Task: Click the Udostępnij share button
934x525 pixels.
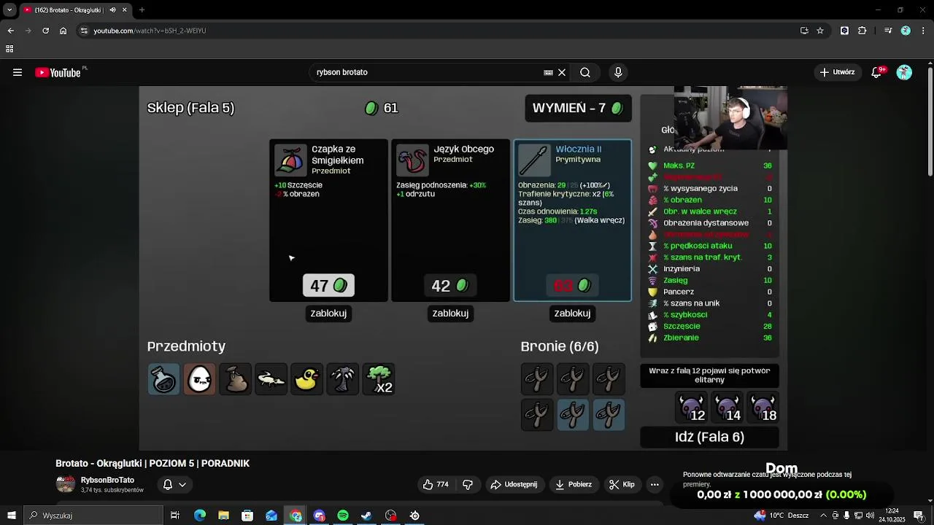Action: (514, 484)
